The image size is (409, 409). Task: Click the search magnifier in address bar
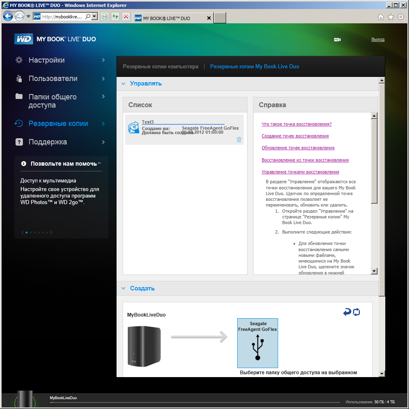pyautogui.click(x=88, y=17)
